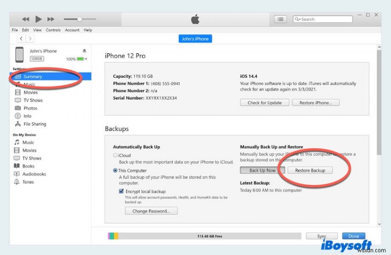Go forward with the right arrow
391x255 pixels.
(30, 39)
